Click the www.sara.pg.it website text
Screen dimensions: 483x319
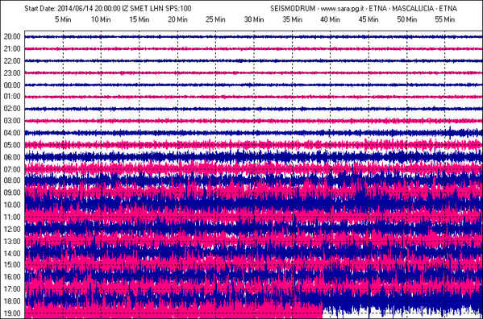tap(343, 9)
